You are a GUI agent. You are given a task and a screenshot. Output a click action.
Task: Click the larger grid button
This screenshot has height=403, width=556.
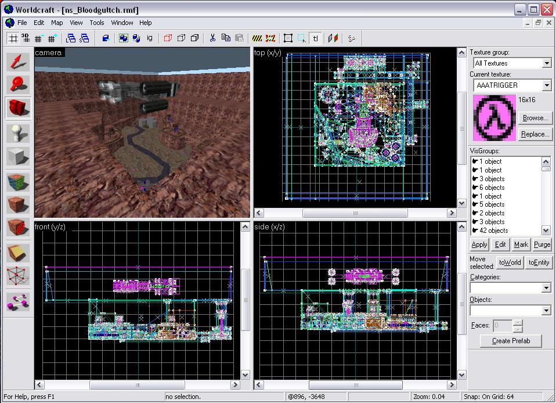click(x=52, y=38)
